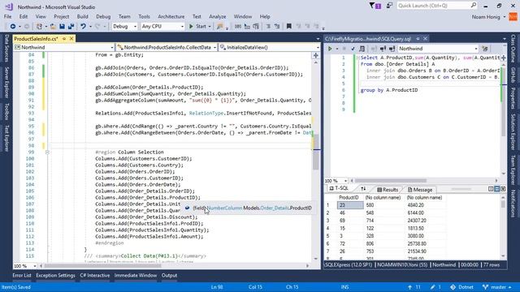Click the feedback icon next to Quick Launch
Viewport: 520px width, 292px height.
click(389, 6)
